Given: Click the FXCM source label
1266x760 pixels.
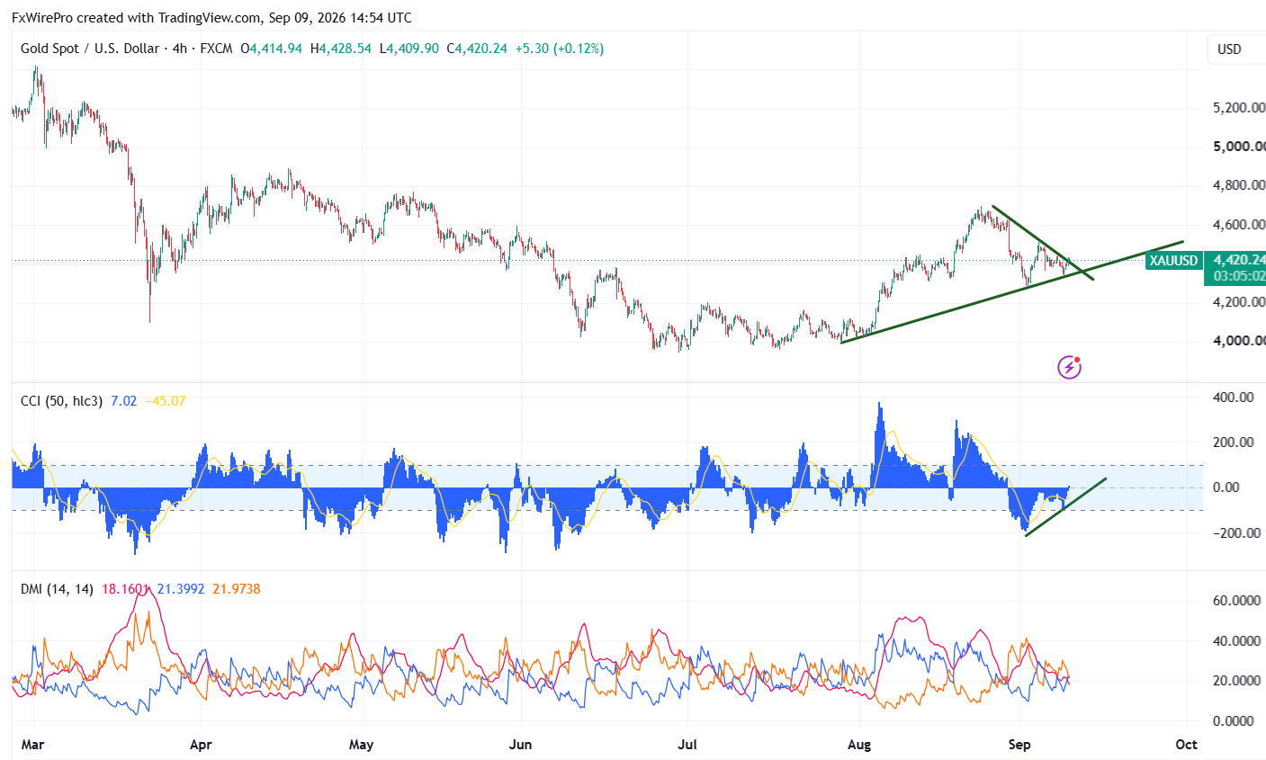Looking at the screenshot, I should [216, 49].
